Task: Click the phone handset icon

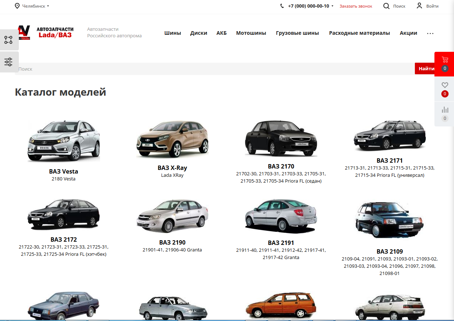Action: [282, 6]
